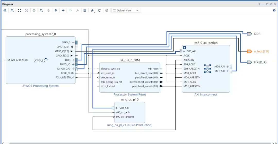278x144 pixels.
Task: Click mng_ps_pl_v1.0 (Pre-Production) label
Action: [130, 125]
